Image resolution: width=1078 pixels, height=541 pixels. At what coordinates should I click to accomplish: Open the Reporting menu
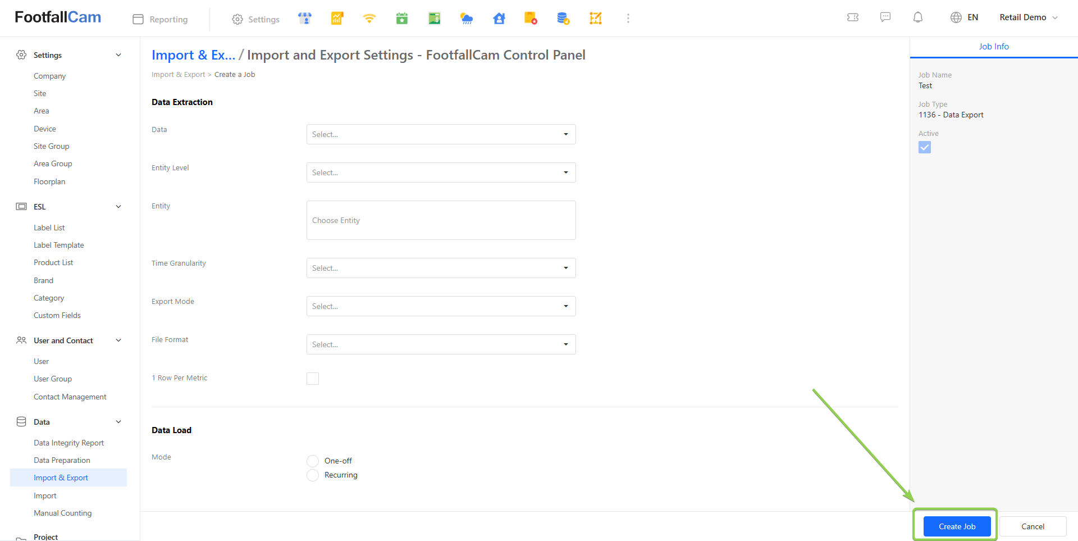pyautogui.click(x=161, y=19)
